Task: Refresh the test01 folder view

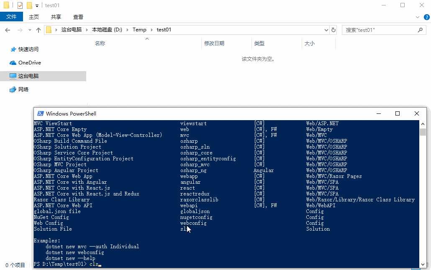Action: point(334,30)
